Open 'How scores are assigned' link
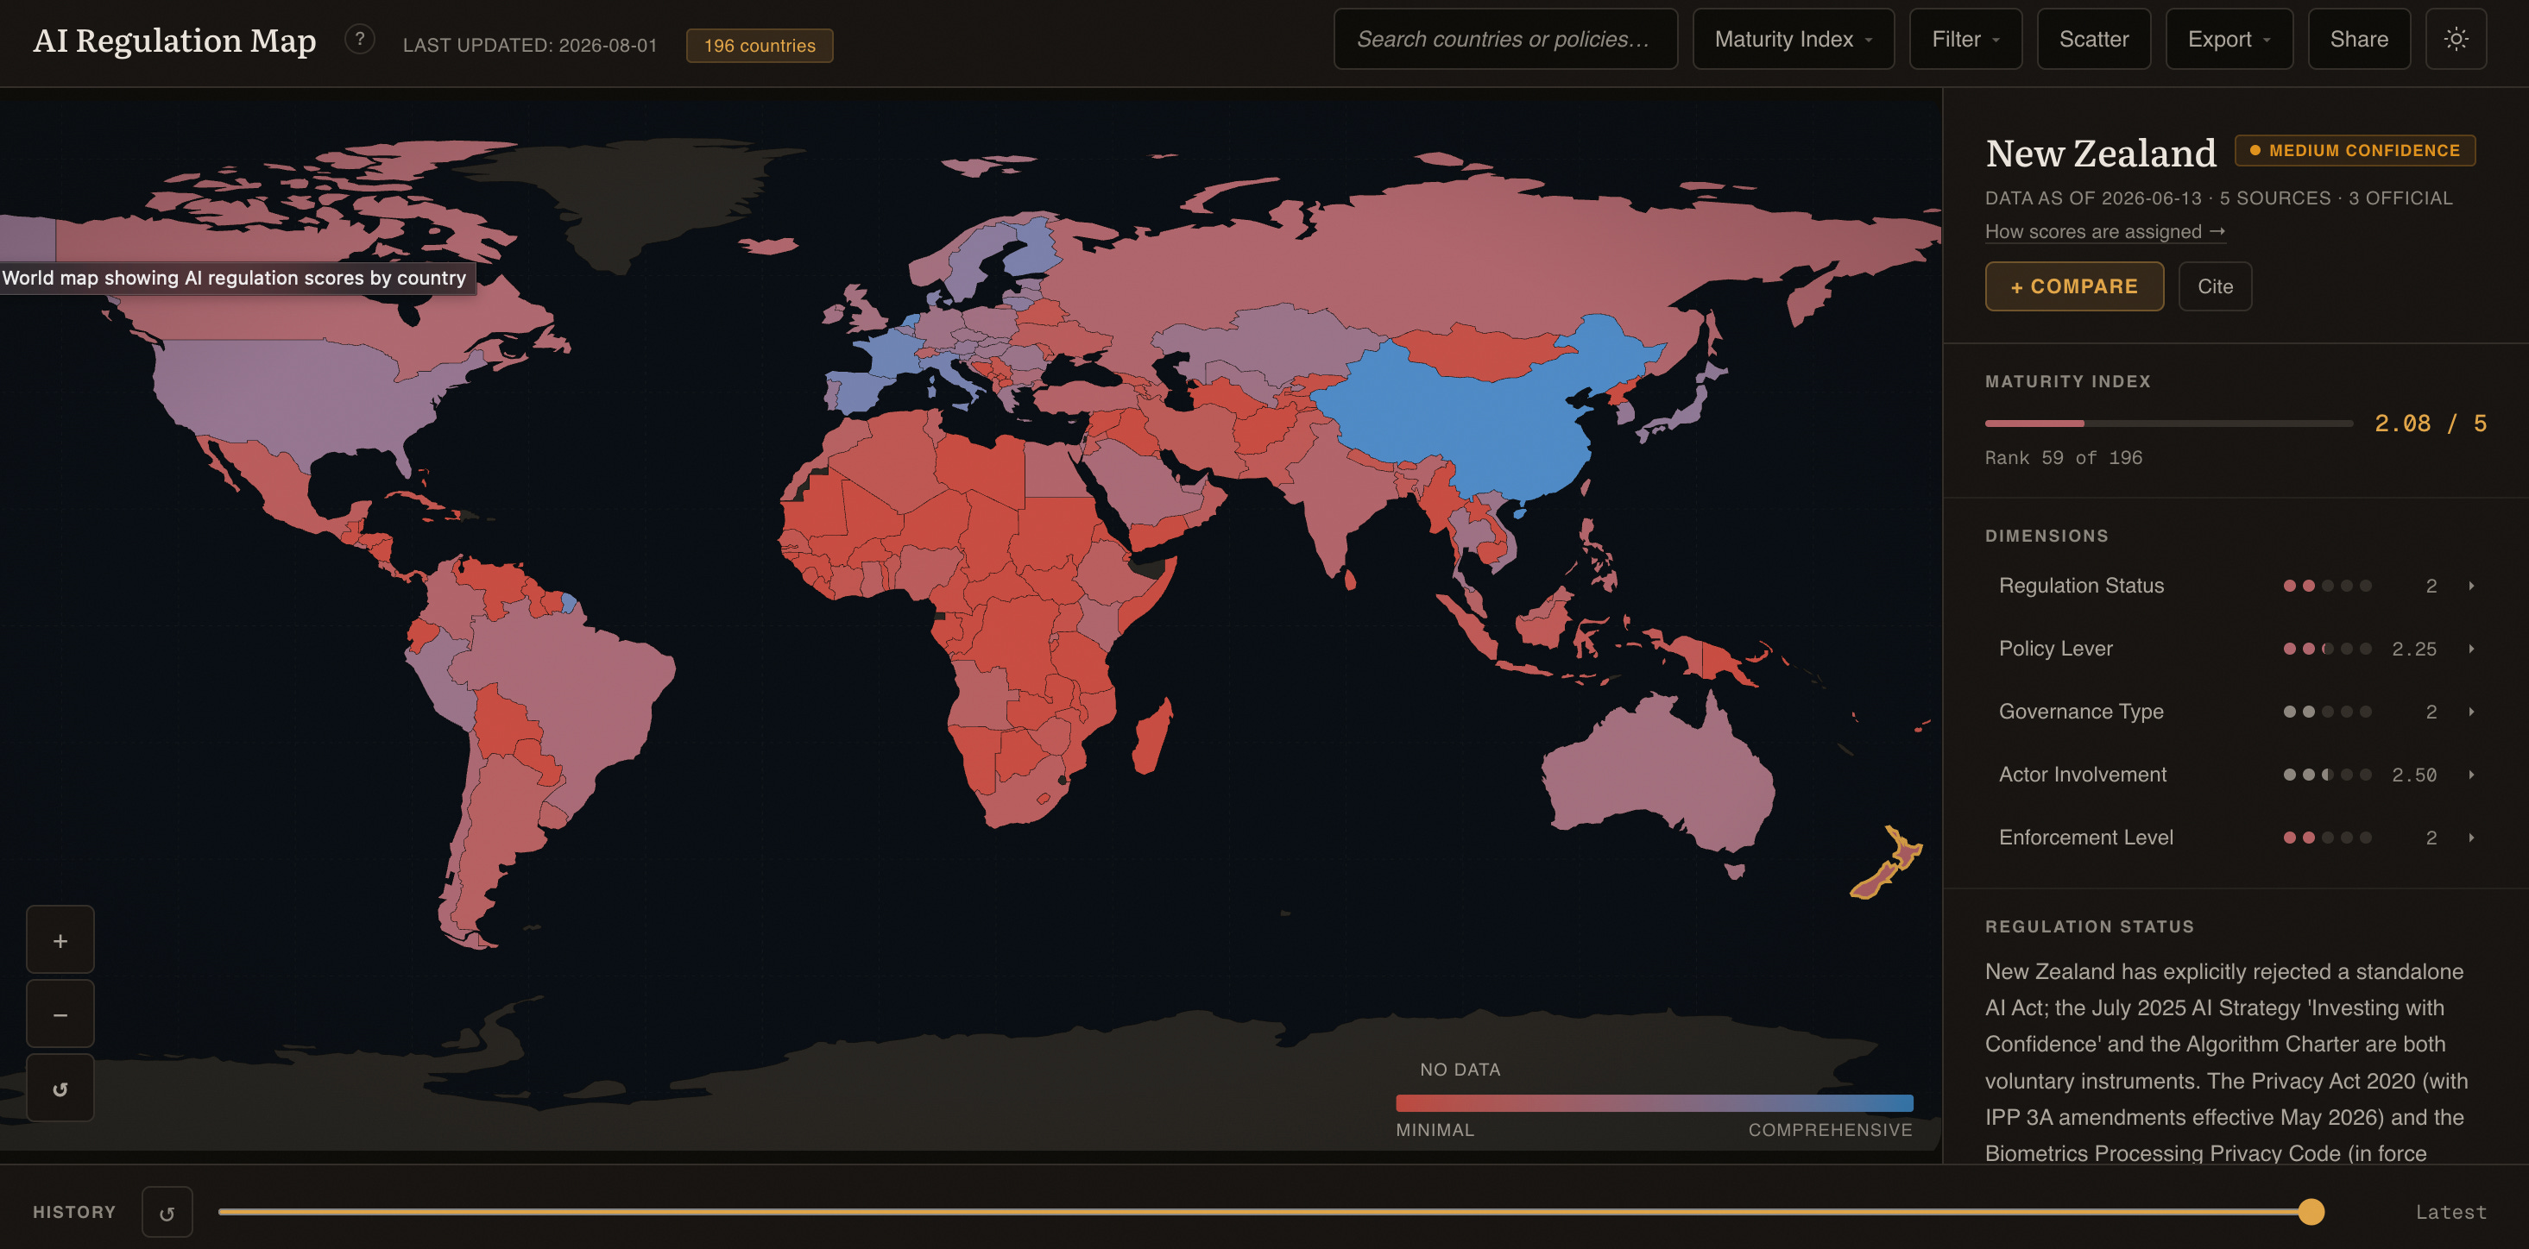The height and width of the screenshot is (1249, 2529). pyautogui.click(x=2105, y=231)
